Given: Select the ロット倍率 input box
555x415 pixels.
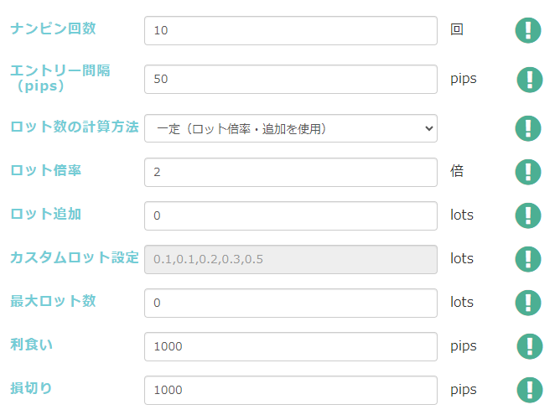Looking at the screenshot, I should coord(291,172).
